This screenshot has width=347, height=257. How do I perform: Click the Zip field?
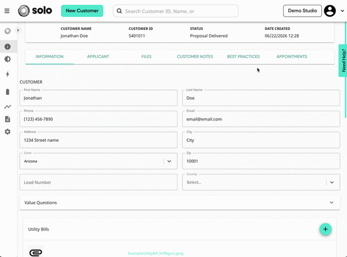[x=261, y=161]
